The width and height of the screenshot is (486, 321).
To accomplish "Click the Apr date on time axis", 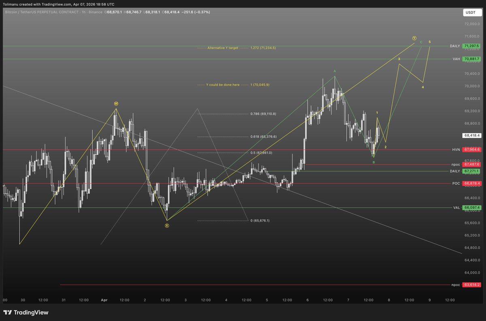I will [104, 300].
